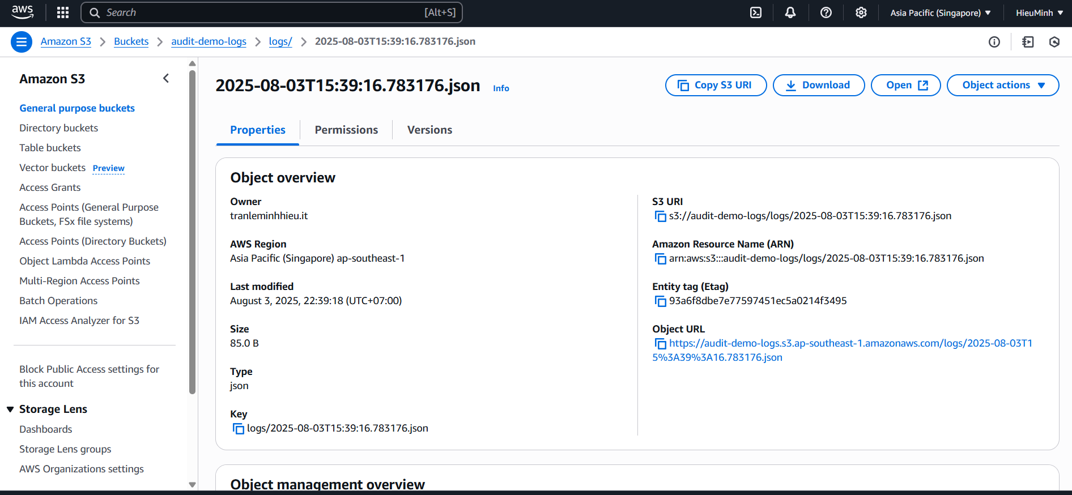Go to Amazon S3 breadcrumb link

[66, 41]
